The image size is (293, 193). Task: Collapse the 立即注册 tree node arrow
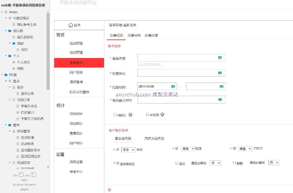point(10,100)
